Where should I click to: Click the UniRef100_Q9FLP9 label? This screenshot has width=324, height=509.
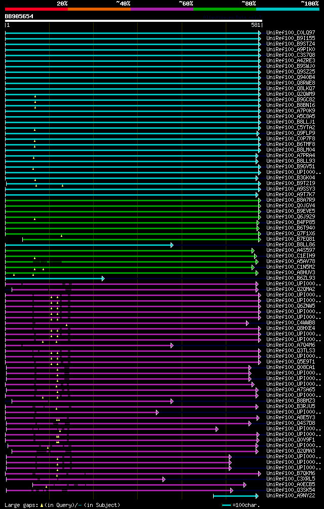[x=291, y=133]
